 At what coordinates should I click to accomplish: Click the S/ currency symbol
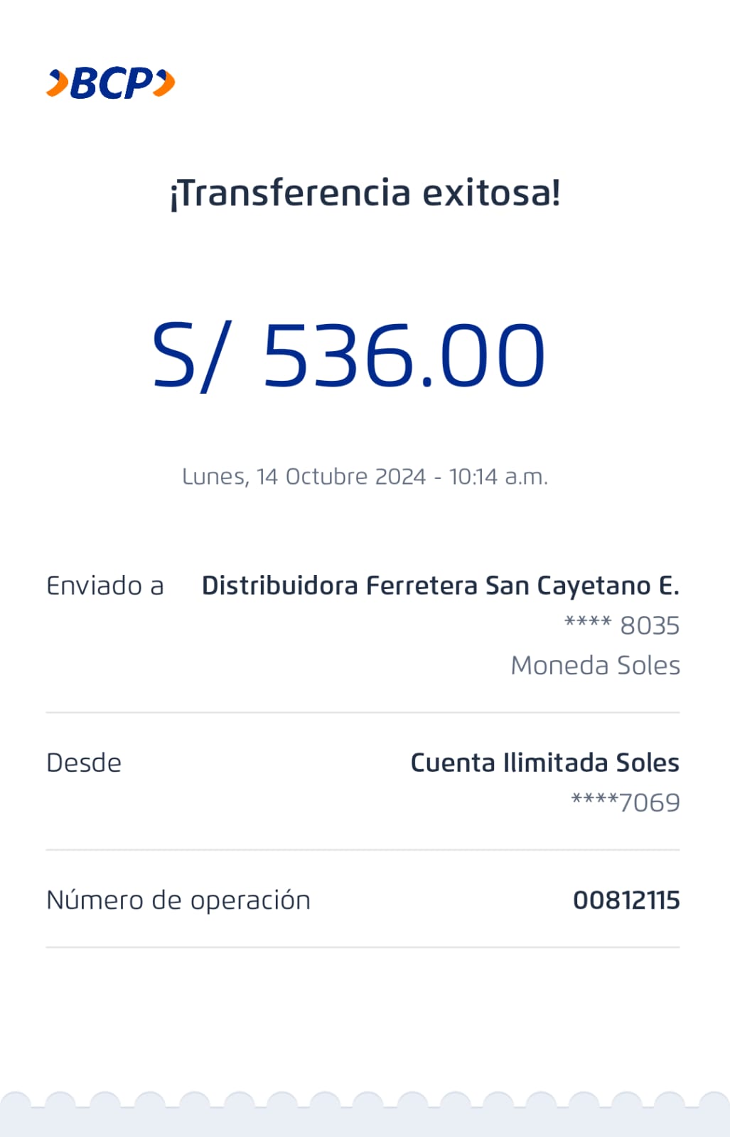tap(189, 356)
